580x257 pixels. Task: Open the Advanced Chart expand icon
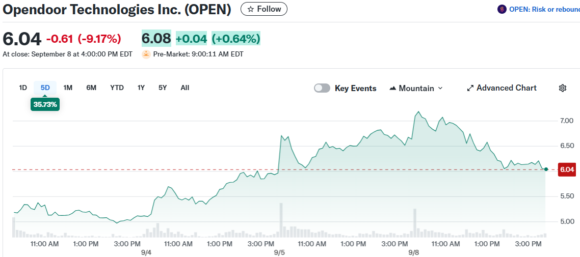coord(470,88)
